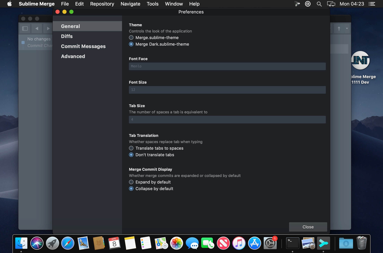Select the Merge.sublime-theme radio option

click(131, 38)
